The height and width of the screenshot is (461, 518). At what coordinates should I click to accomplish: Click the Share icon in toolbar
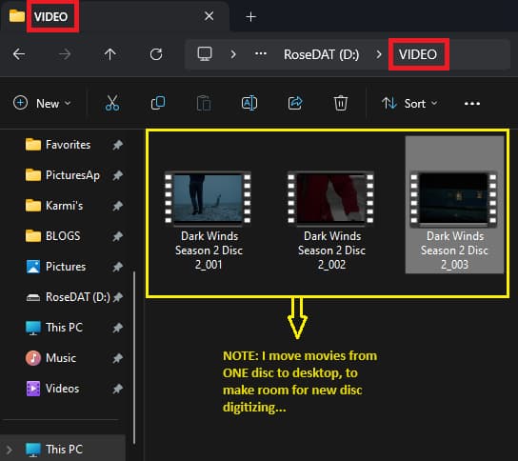point(295,103)
